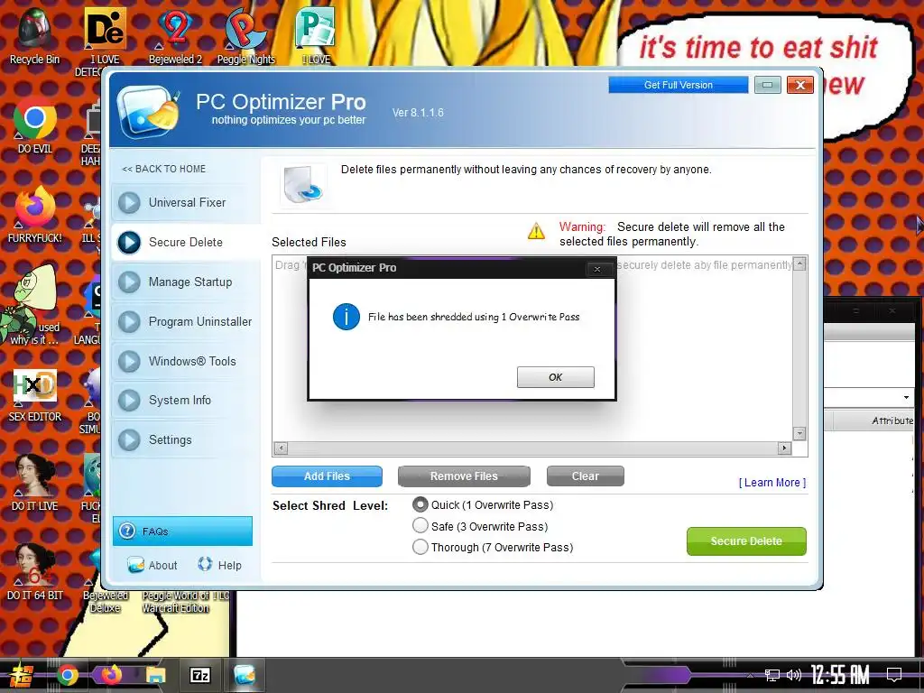Click the Program Uninstaller arrow icon
This screenshot has height=693, width=924.
[129, 322]
